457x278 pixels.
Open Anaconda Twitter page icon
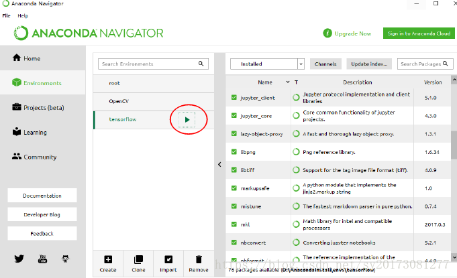pyautogui.click(x=19, y=258)
